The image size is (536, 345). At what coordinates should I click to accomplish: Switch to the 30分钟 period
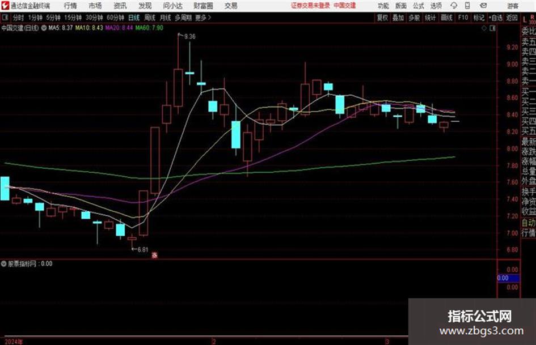click(x=94, y=18)
